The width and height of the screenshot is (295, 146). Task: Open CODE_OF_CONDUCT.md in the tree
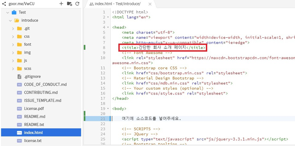(45, 85)
